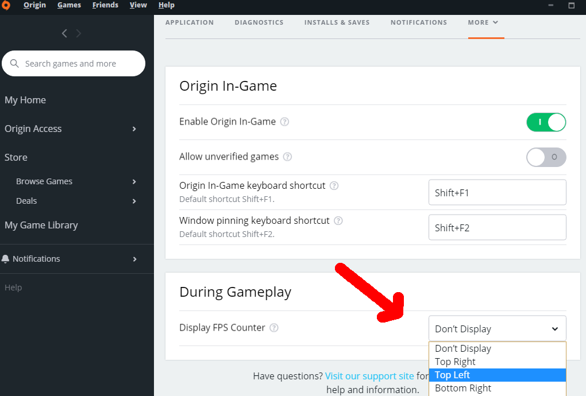Click the search magnifier icon
Image resolution: width=586 pixels, height=396 pixels.
tap(14, 64)
